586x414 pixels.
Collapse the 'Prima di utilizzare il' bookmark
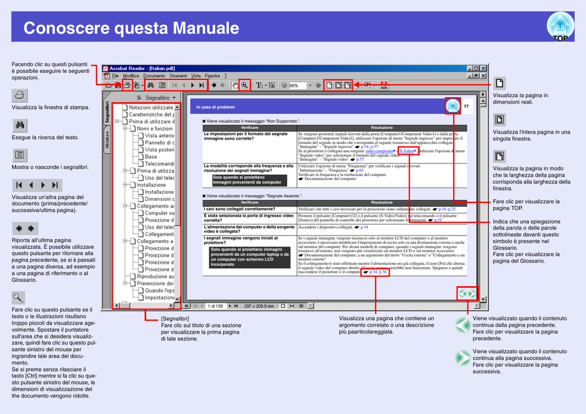(117, 121)
